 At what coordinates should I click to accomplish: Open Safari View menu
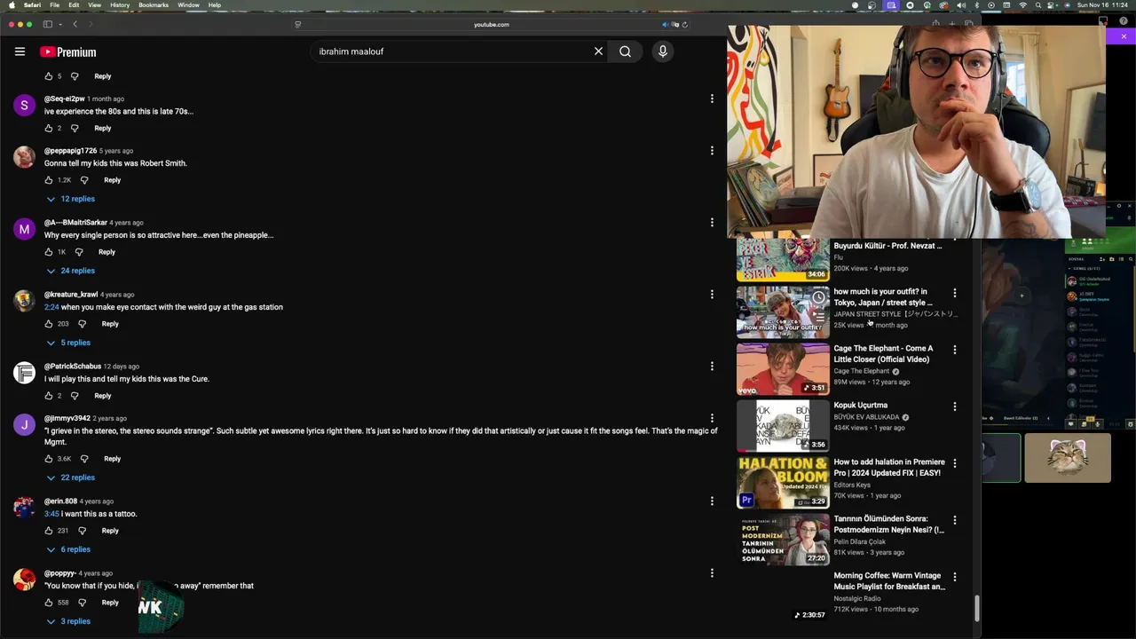tap(94, 5)
